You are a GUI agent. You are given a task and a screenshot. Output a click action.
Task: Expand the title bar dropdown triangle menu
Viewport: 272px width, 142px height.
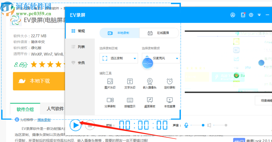[259, 15]
